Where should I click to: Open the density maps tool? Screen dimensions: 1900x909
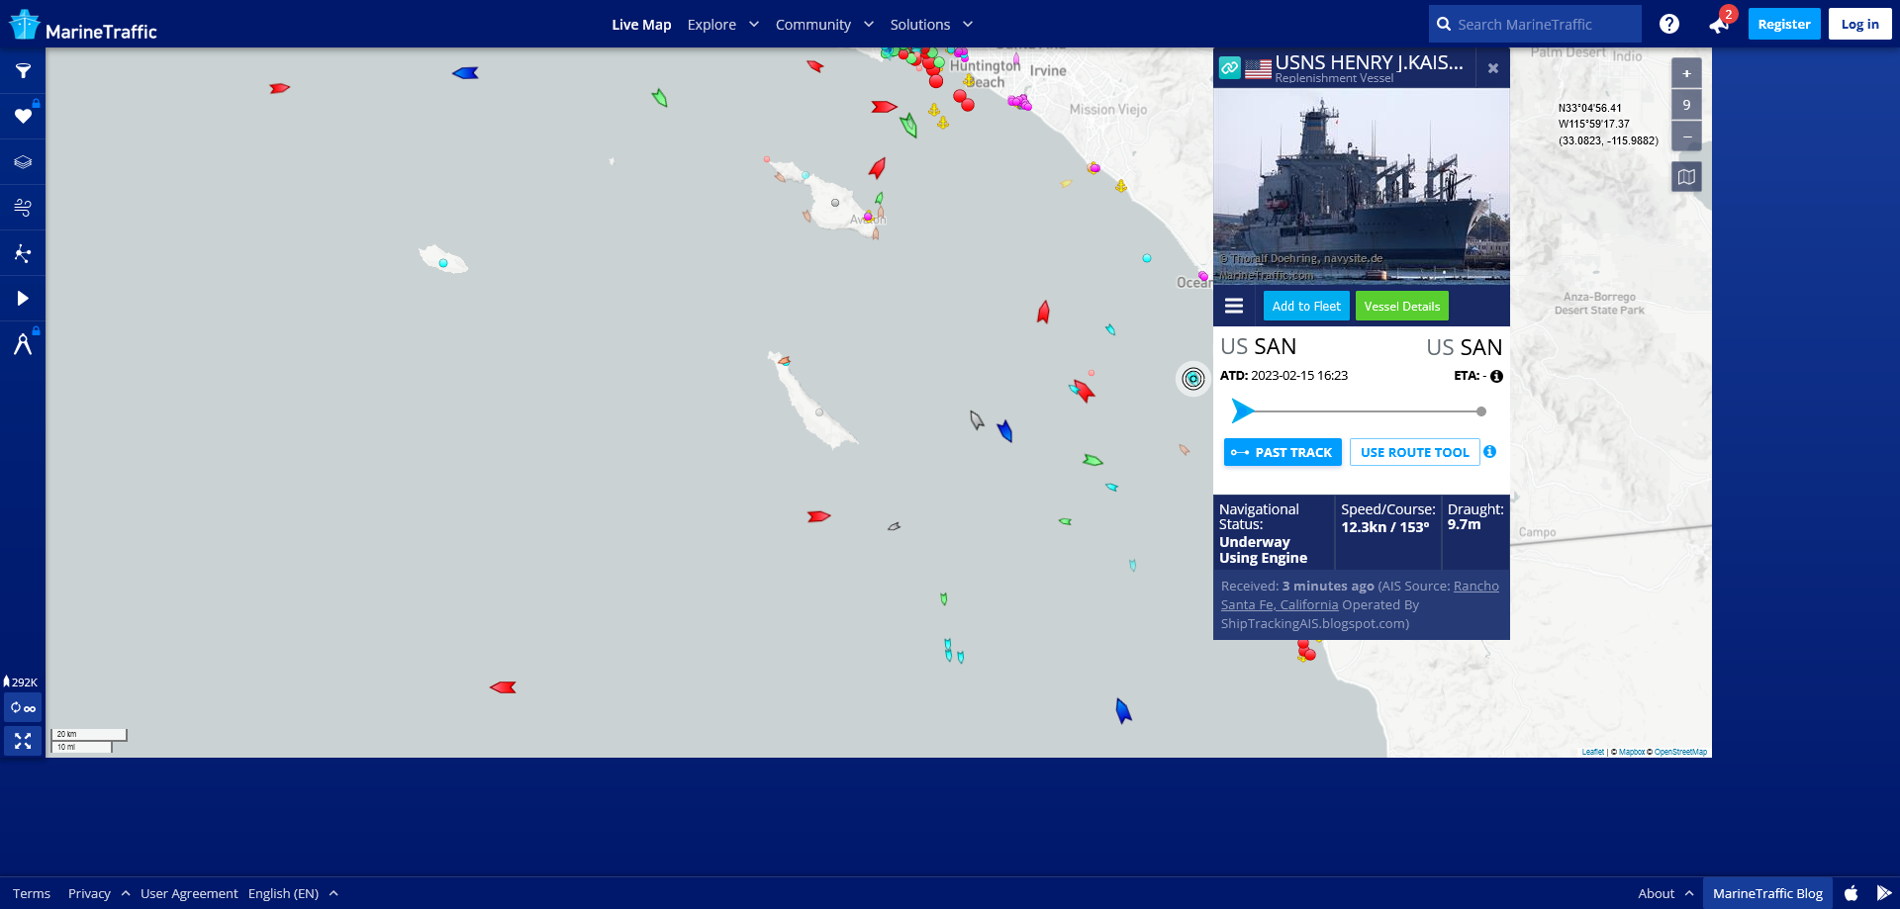tap(23, 253)
